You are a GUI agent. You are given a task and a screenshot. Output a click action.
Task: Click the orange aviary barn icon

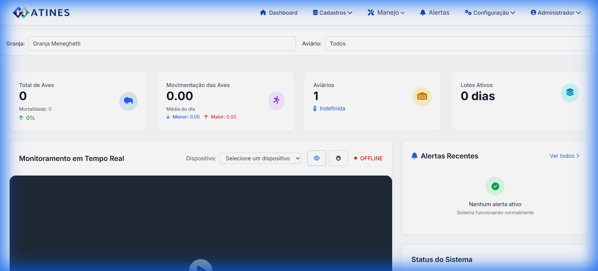(422, 97)
